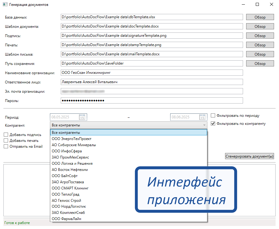Open calendar picker for period end date

pos(202,117)
